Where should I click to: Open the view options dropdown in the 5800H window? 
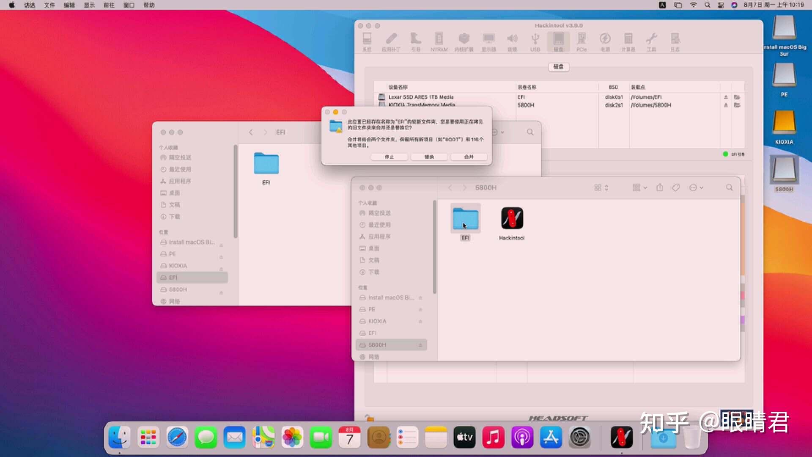point(639,187)
